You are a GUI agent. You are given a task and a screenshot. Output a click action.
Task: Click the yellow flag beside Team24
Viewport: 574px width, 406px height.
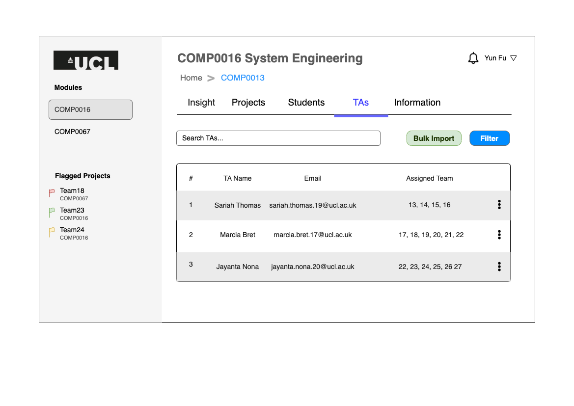tap(52, 232)
